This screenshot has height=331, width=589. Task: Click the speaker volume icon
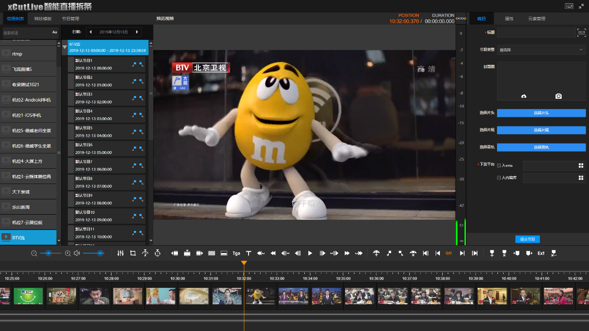pos(77,253)
